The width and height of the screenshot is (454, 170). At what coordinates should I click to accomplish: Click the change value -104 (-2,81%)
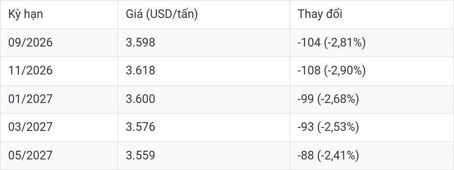331,43
